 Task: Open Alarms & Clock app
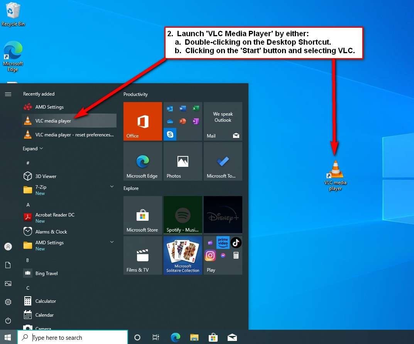(x=69, y=232)
